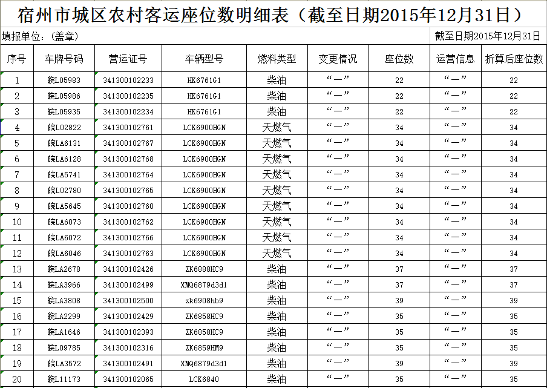Click permit number 341300102491

128,363
